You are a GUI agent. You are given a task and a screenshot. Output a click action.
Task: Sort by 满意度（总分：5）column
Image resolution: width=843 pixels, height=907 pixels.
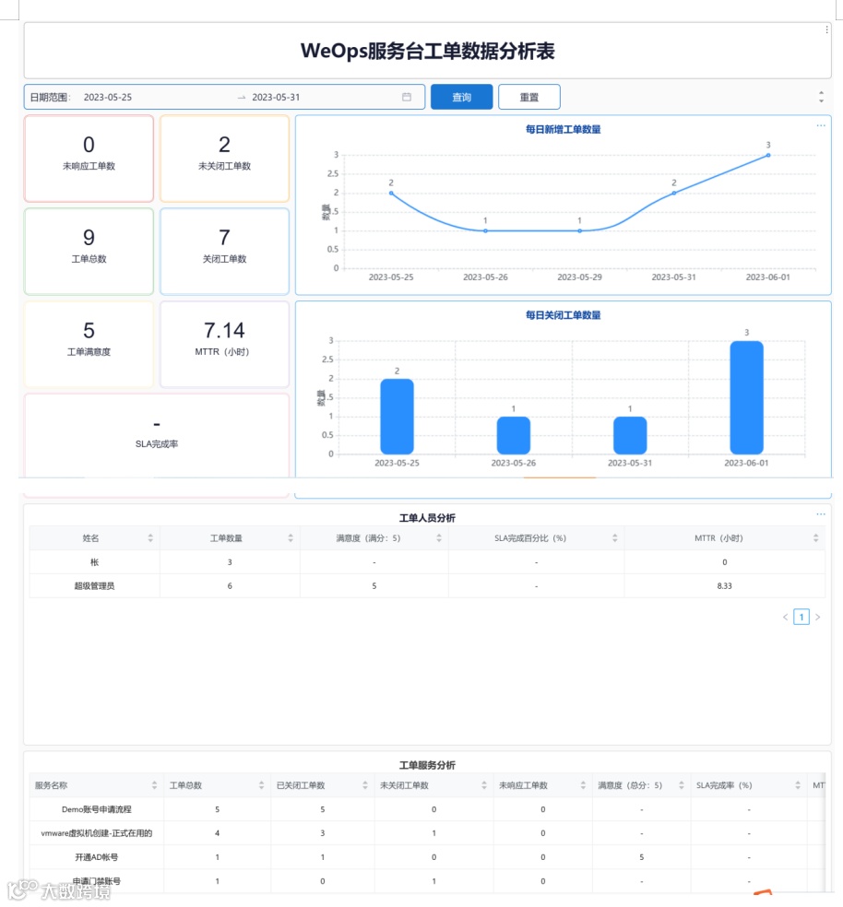point(682,785)
